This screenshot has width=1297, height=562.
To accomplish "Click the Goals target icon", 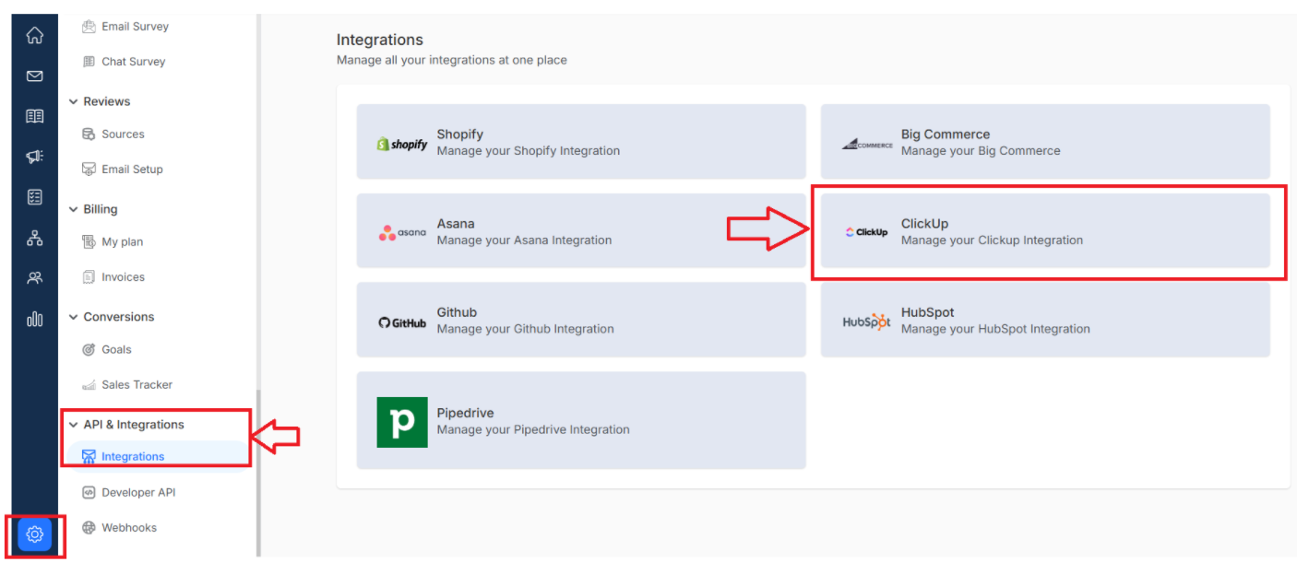I will (89, 350).
